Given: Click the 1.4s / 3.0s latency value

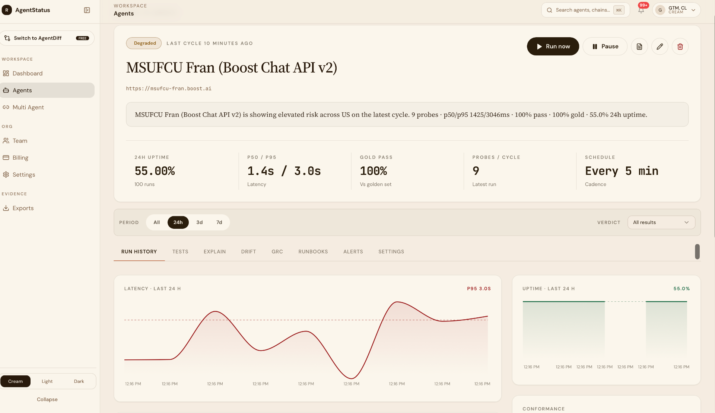Looking at the screenshot, I should 284,171.
